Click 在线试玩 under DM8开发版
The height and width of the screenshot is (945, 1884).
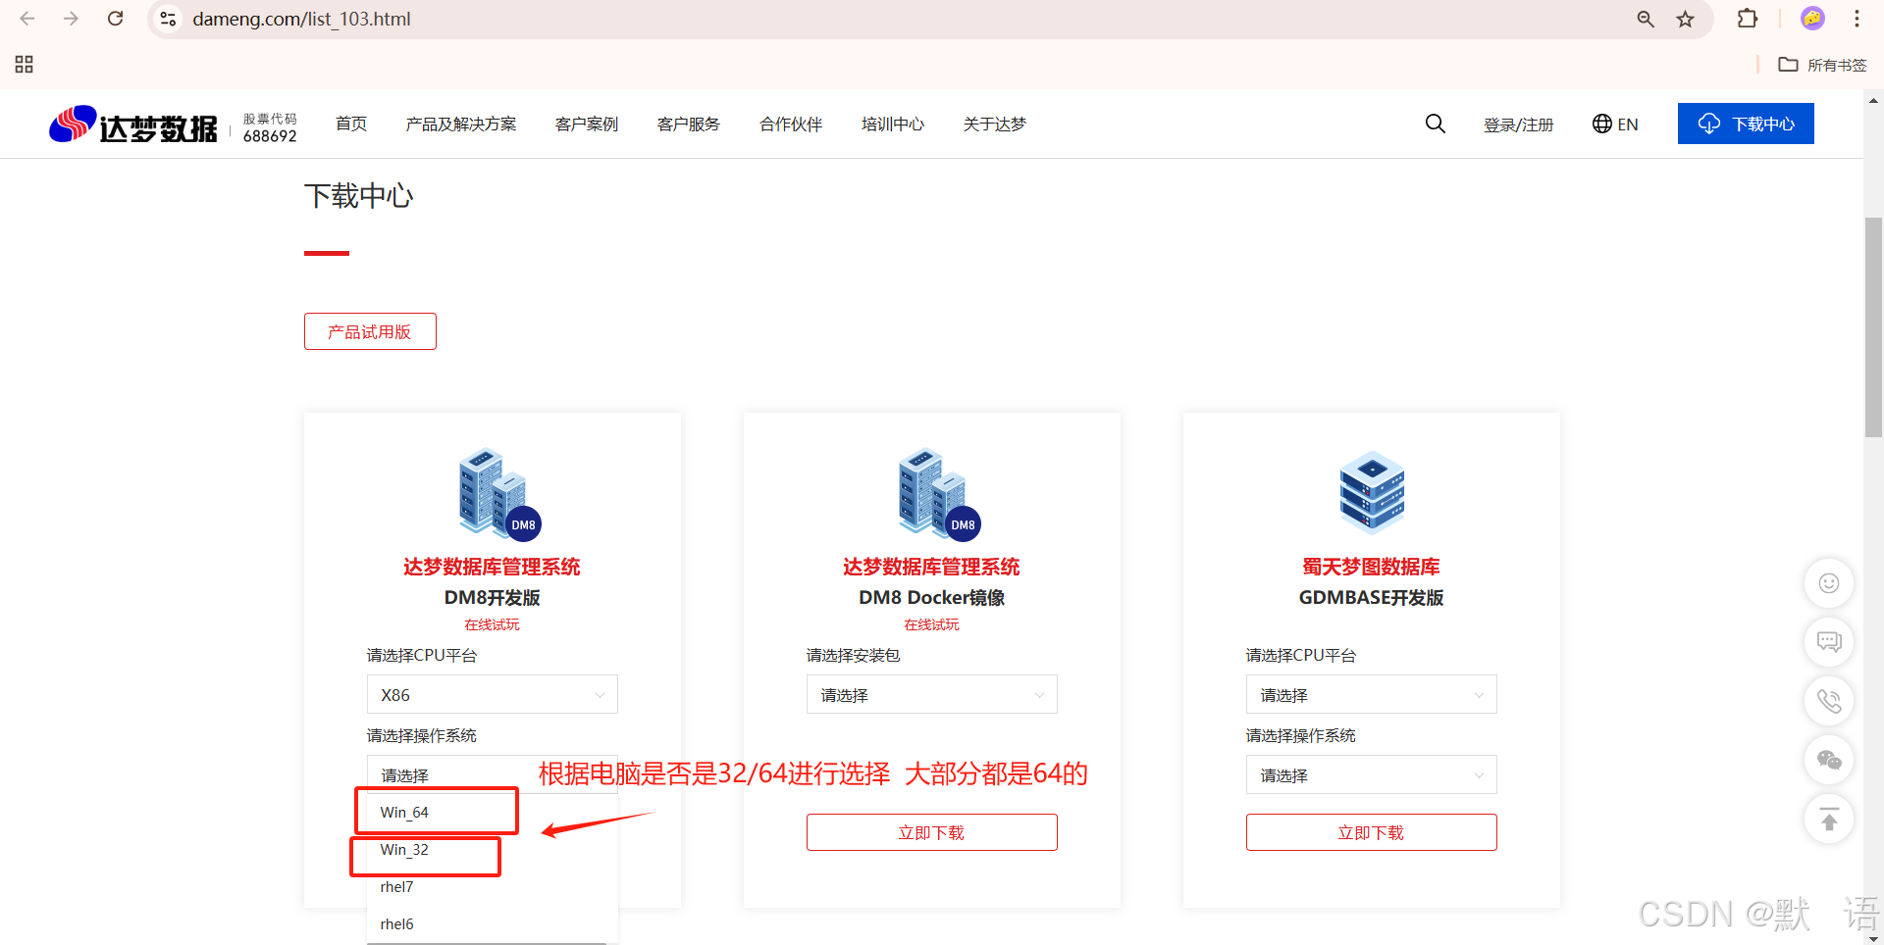click(x=493, y=624)
